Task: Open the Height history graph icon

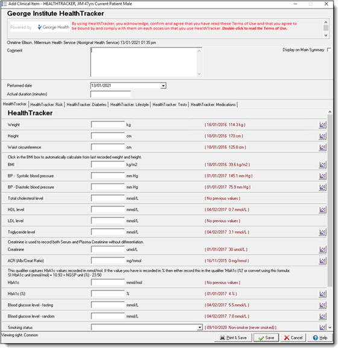Action: pos(322,136)
